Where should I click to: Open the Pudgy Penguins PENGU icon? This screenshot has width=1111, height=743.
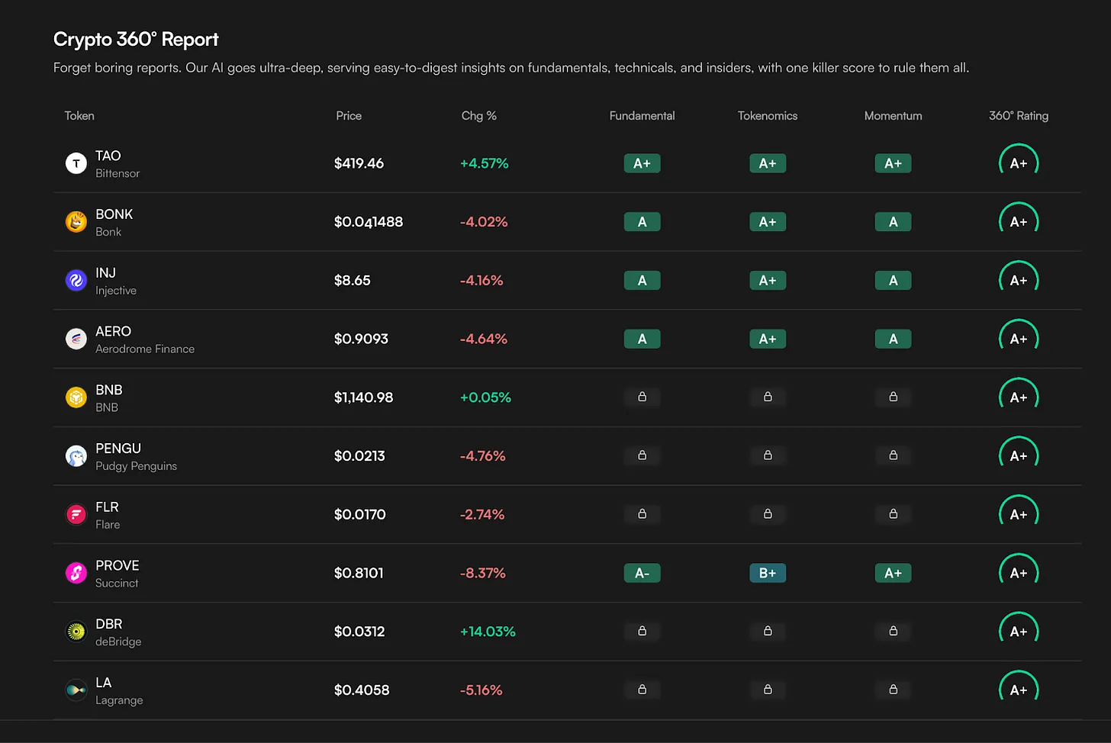coord(76,456)
